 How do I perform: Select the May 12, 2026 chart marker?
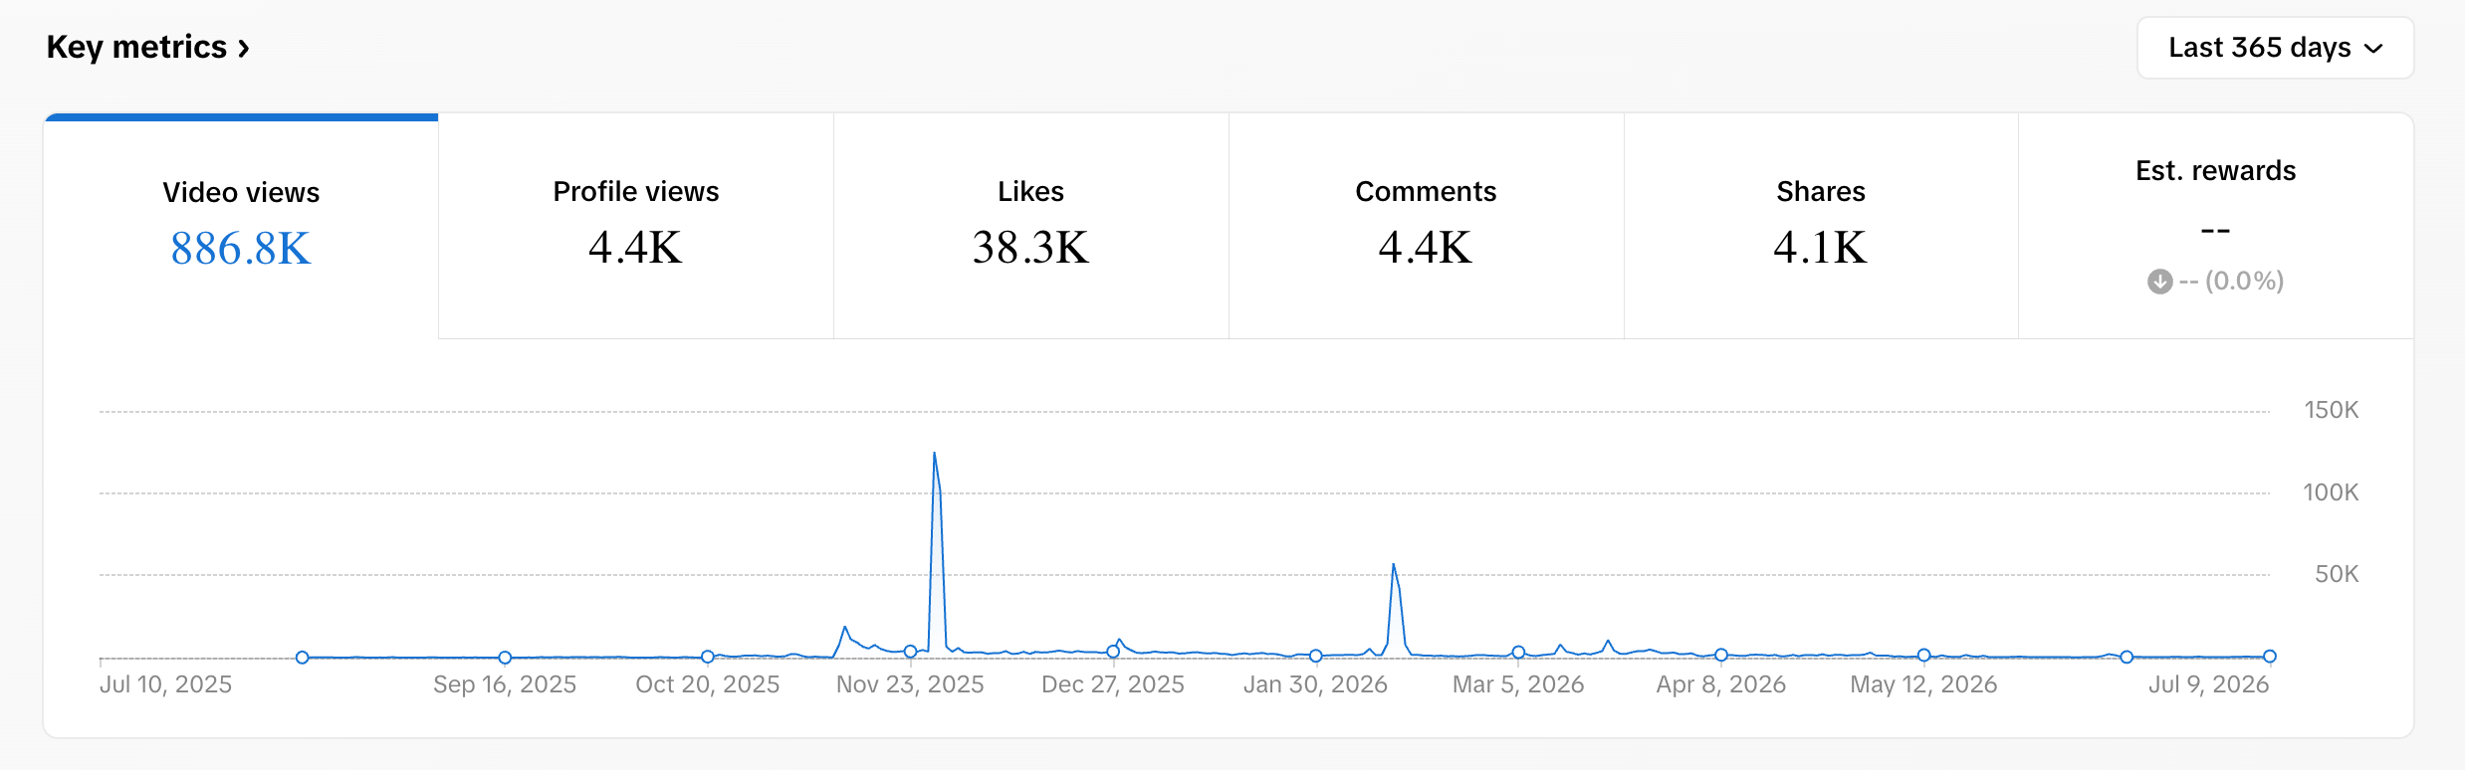[1923, 655]
